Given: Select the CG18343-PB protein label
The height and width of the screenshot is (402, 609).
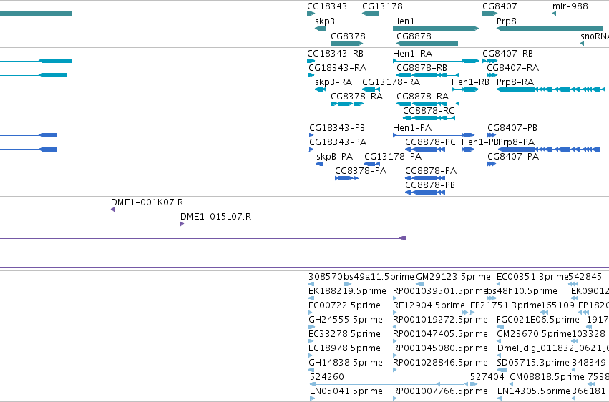Looking at the screenshot, I should [x=337, y=127].
